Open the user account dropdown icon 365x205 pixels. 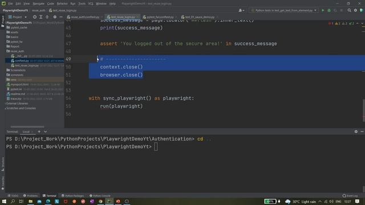(x=241, y=10)
